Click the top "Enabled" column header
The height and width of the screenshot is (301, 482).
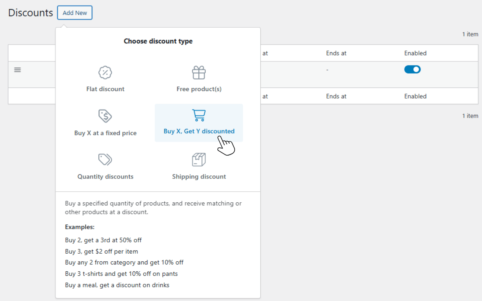pyautogui.click(x=415, y=53)
